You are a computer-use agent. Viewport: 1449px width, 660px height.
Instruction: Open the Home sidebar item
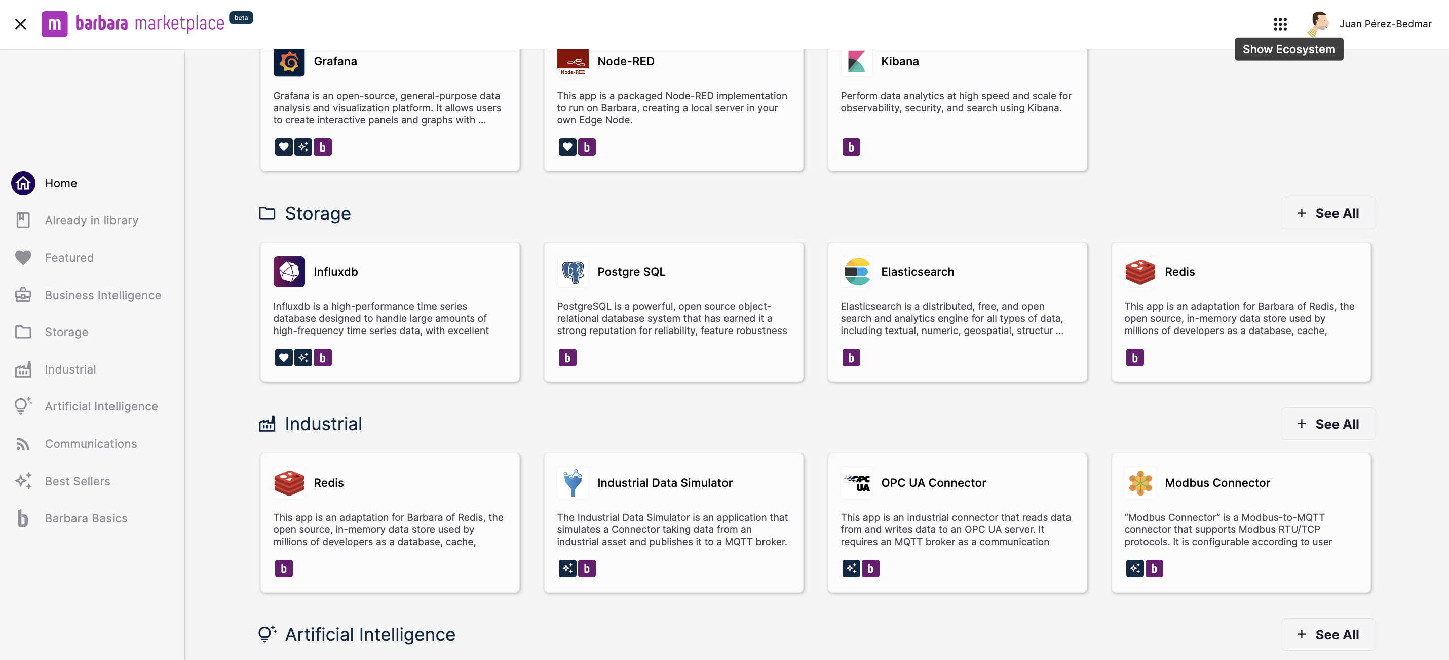pyautogui.click(x=61, y=183)
